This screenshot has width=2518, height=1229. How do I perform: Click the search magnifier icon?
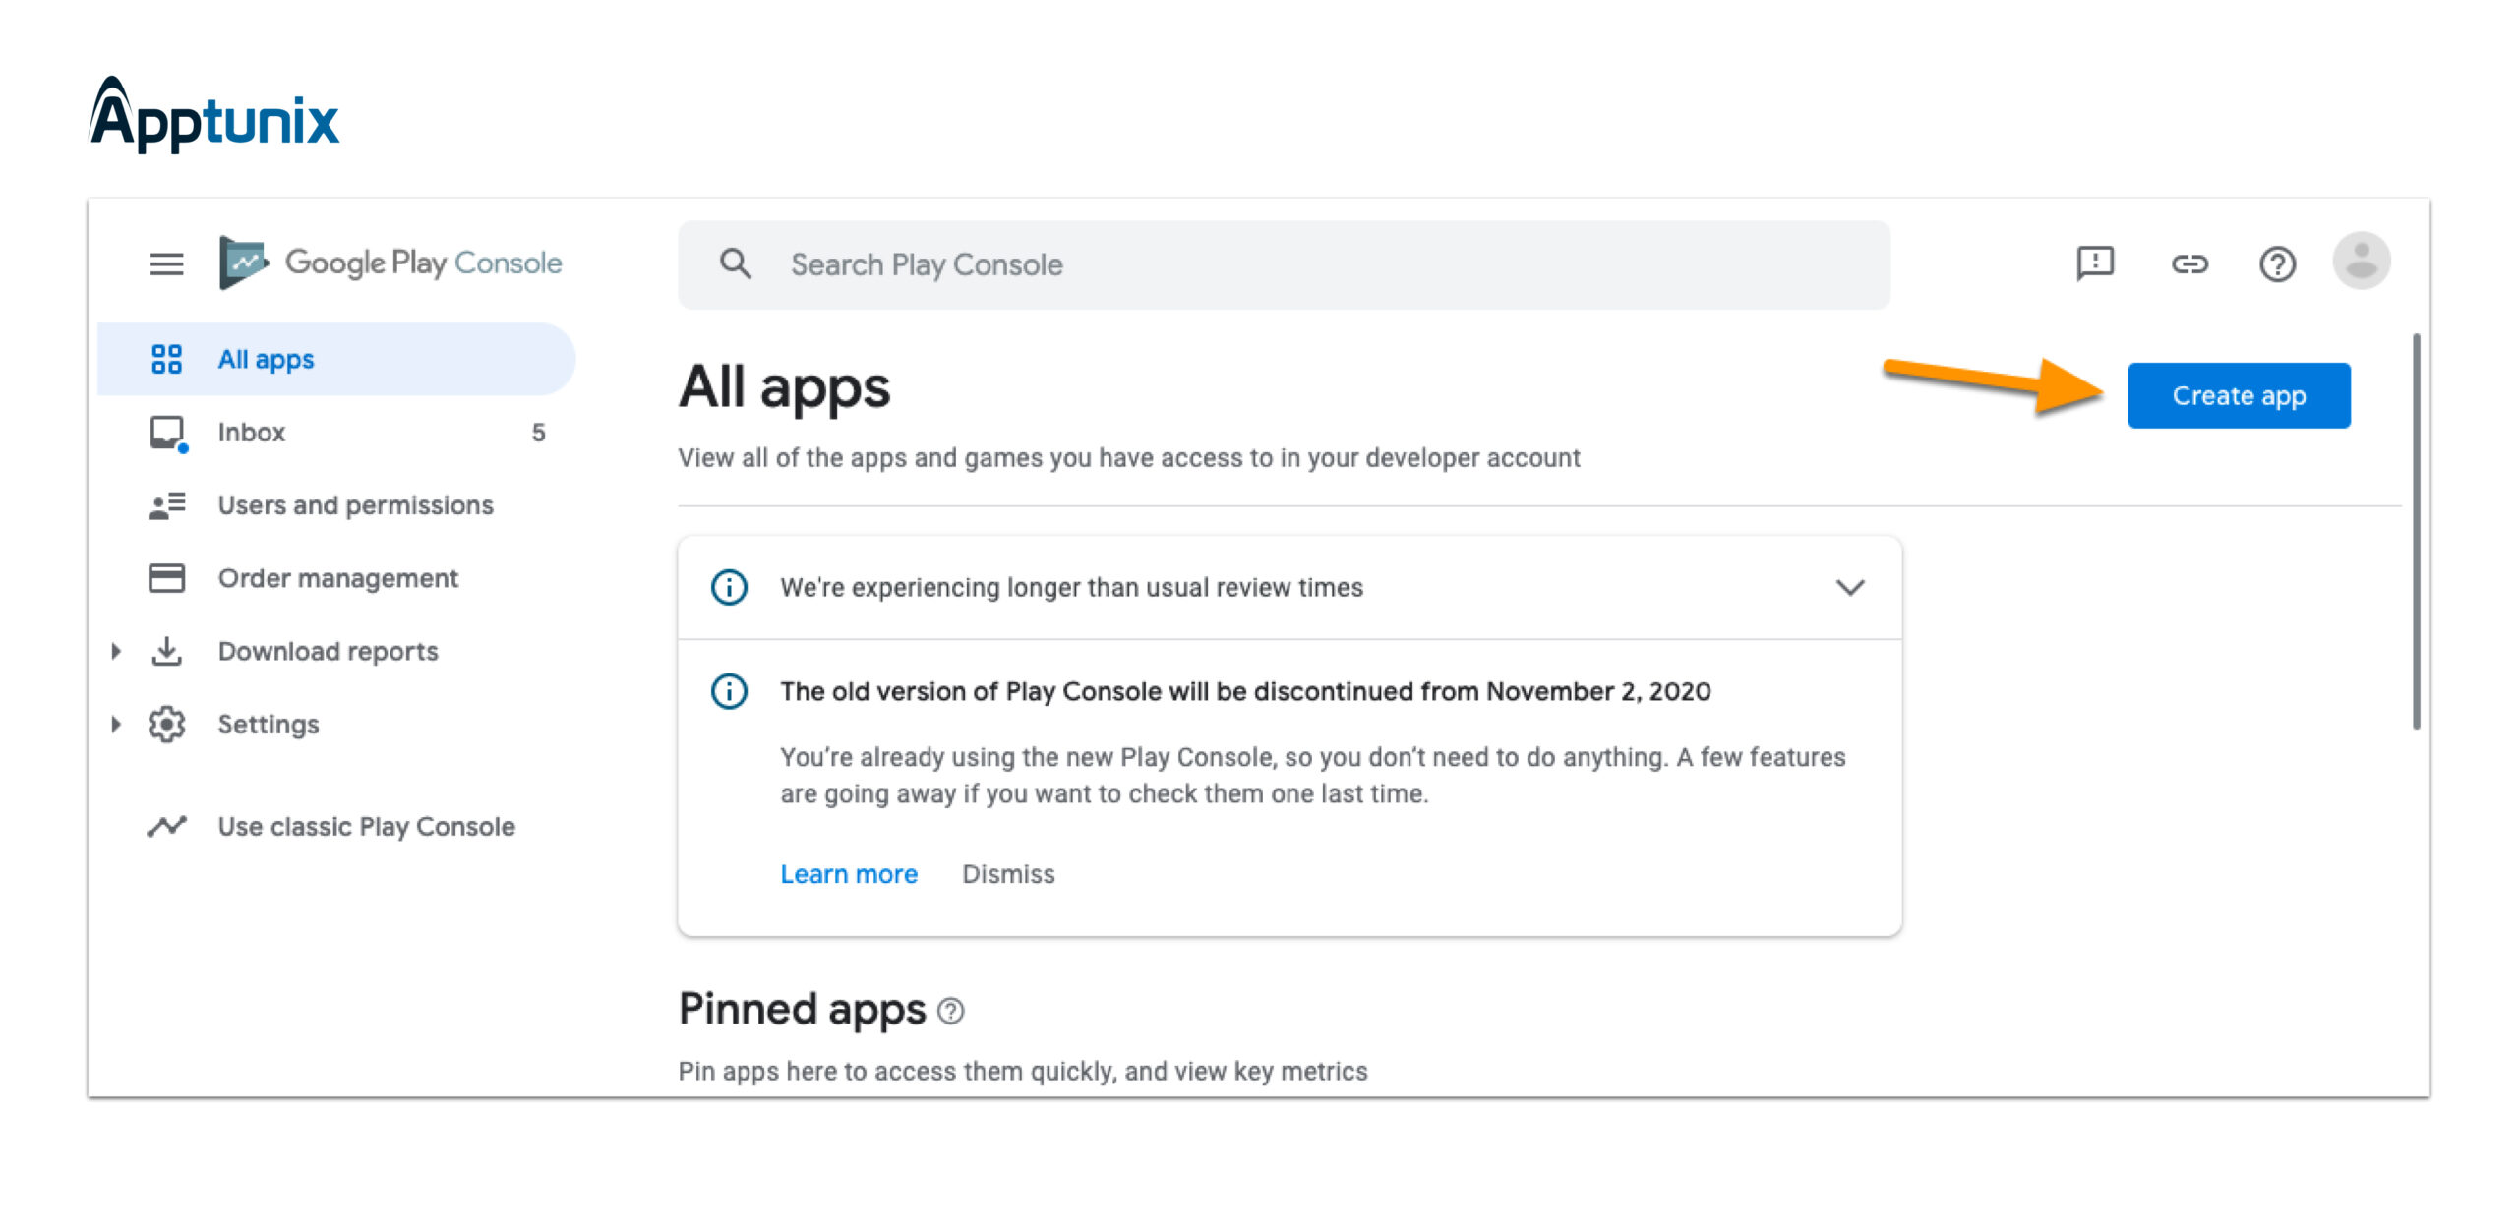(735, 263)
